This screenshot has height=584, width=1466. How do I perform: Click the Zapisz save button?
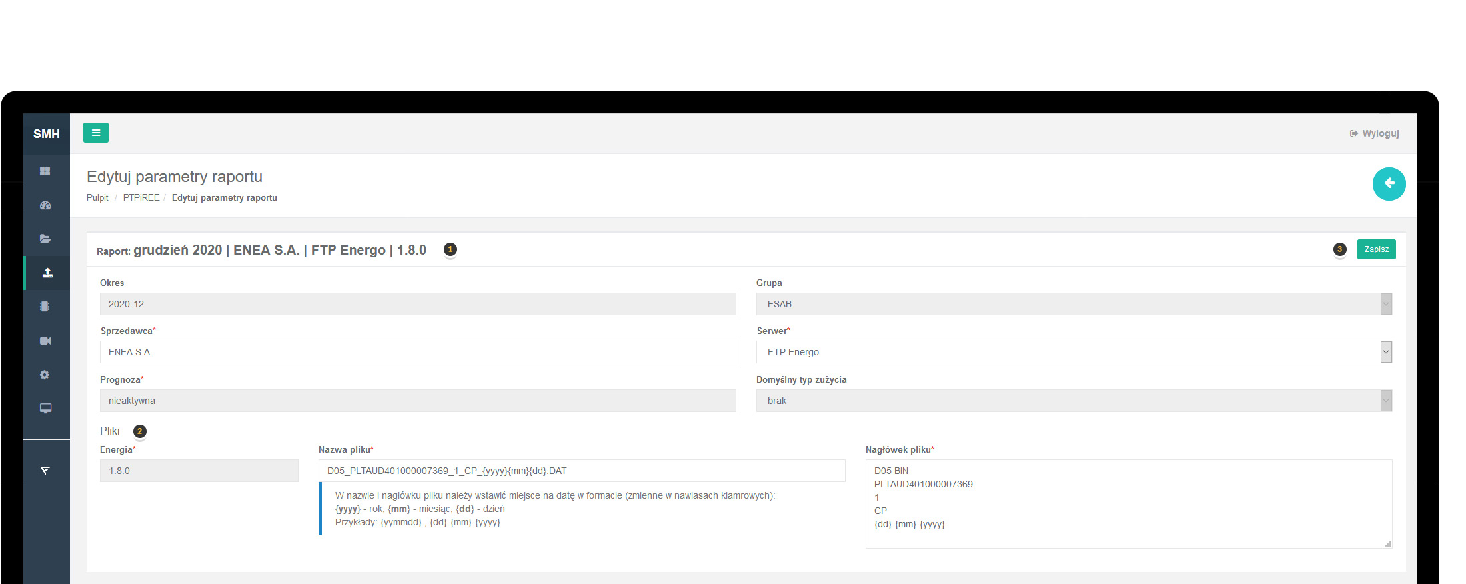tap(1376, 249)
